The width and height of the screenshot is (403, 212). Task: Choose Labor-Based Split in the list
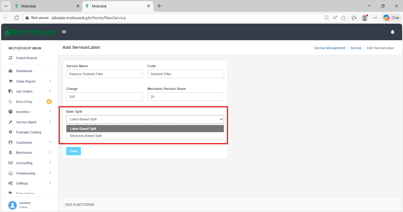coord(83,128)
